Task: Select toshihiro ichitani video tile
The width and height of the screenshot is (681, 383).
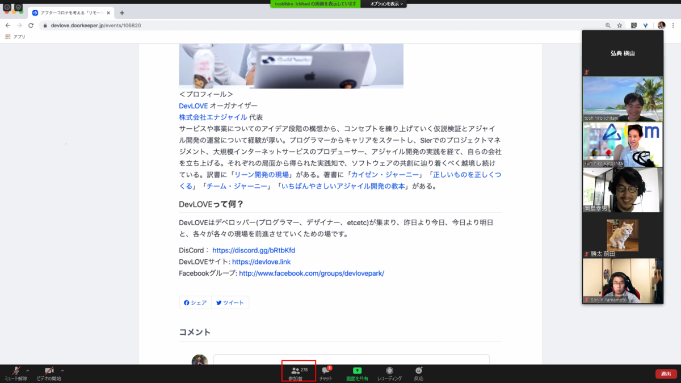Action: coord(623,99)
